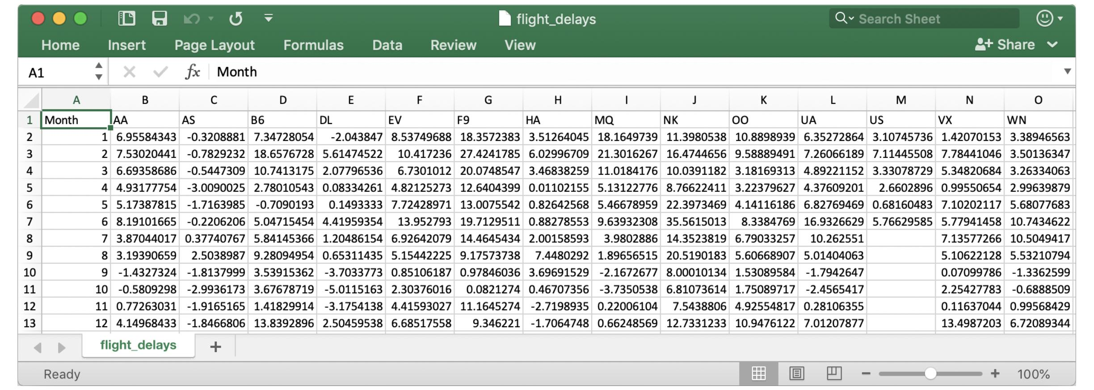Switch to Page Break Preview view

coord(834,373)
